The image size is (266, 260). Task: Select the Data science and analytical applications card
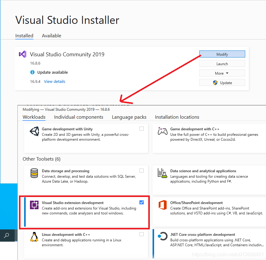209,180
